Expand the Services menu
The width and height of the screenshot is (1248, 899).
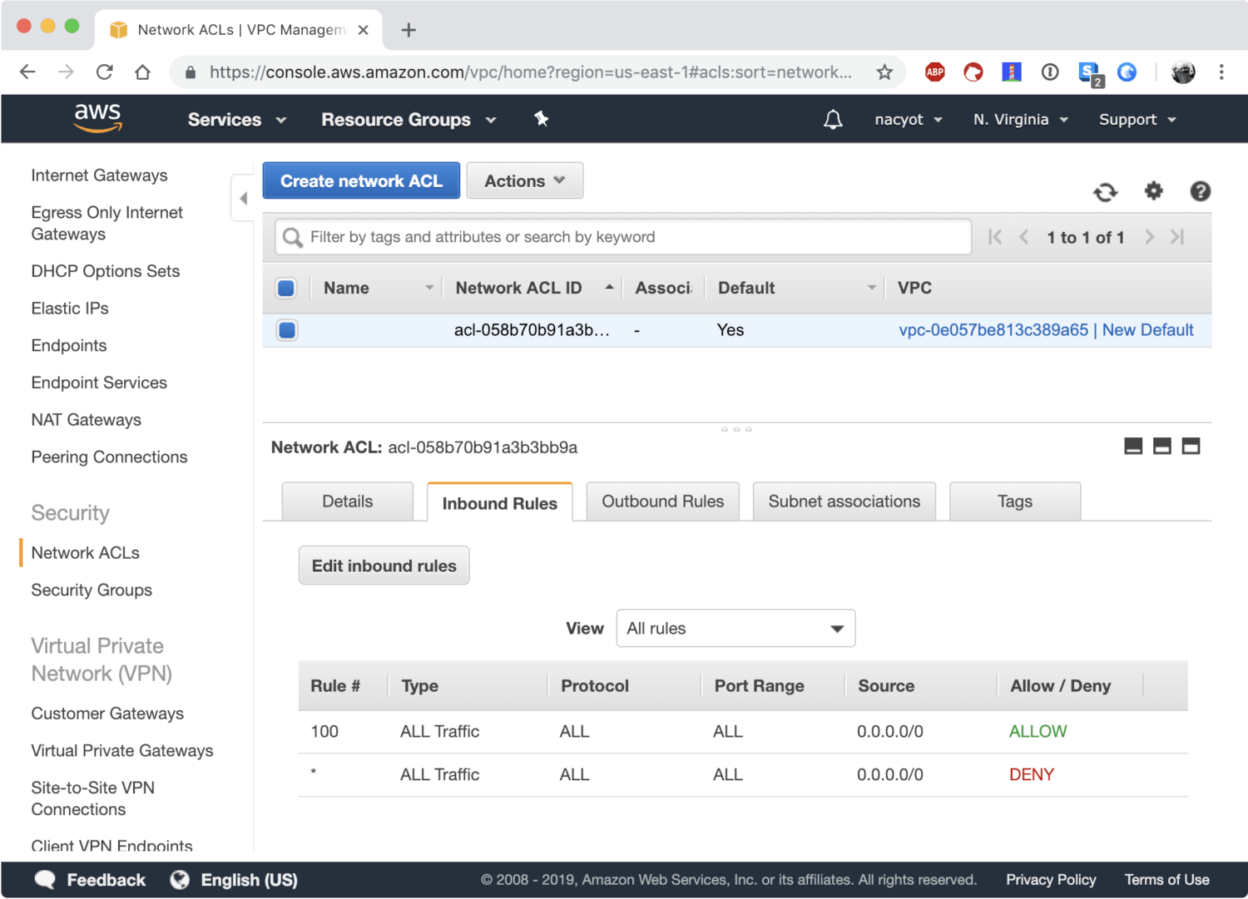click(x=237, y=120)
